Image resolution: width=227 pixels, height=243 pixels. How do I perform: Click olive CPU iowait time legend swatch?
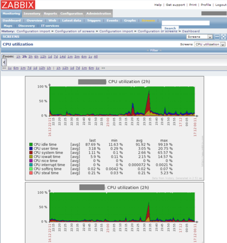coord(31,157)
